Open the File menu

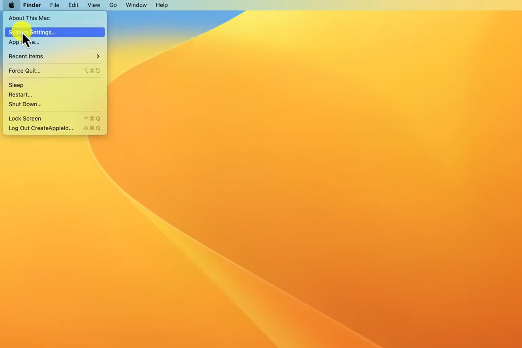tap(54, 5)
